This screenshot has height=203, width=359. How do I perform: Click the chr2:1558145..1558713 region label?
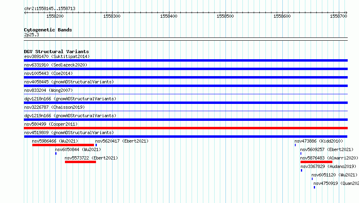point(50,8)
